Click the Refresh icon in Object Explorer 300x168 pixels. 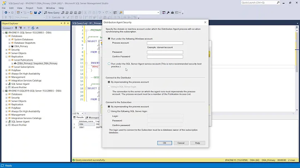(33, 28)
